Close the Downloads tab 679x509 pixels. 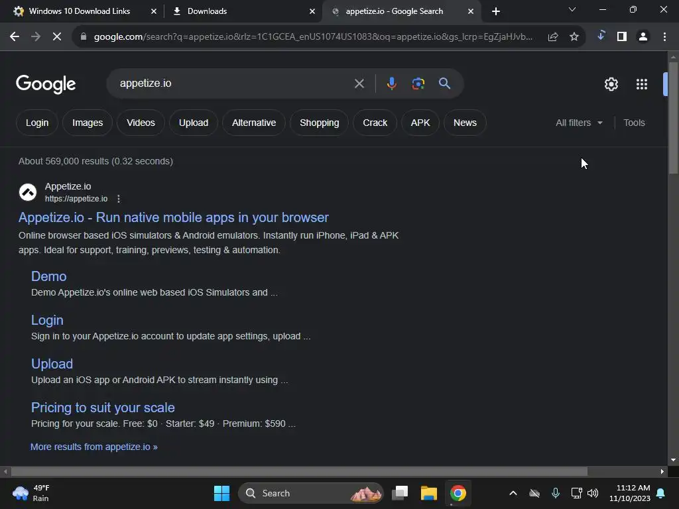[312, 12]
